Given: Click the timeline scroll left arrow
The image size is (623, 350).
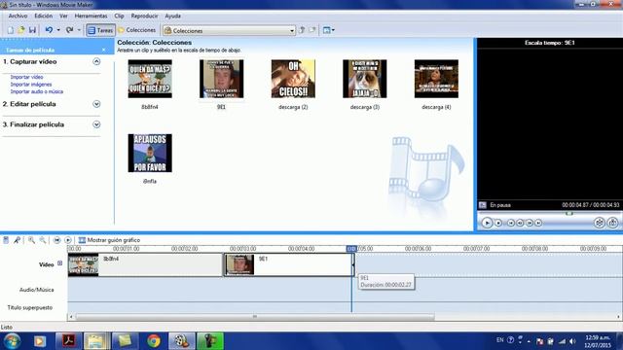Looking at the screenshot, I should [x=71, y=317].
